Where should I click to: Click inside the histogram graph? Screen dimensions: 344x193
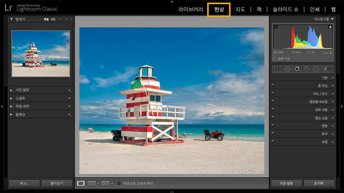point(303,37)
